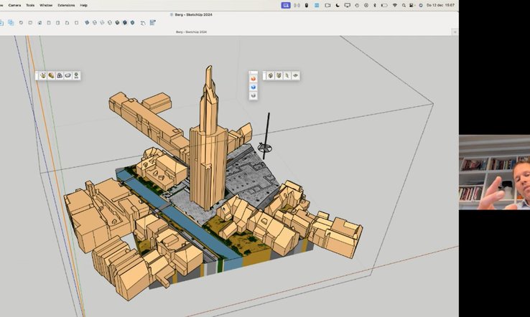Click the orange sphere floating toolbar icon
This screenshot has width=530, height=317.
[x=254, y=77]
